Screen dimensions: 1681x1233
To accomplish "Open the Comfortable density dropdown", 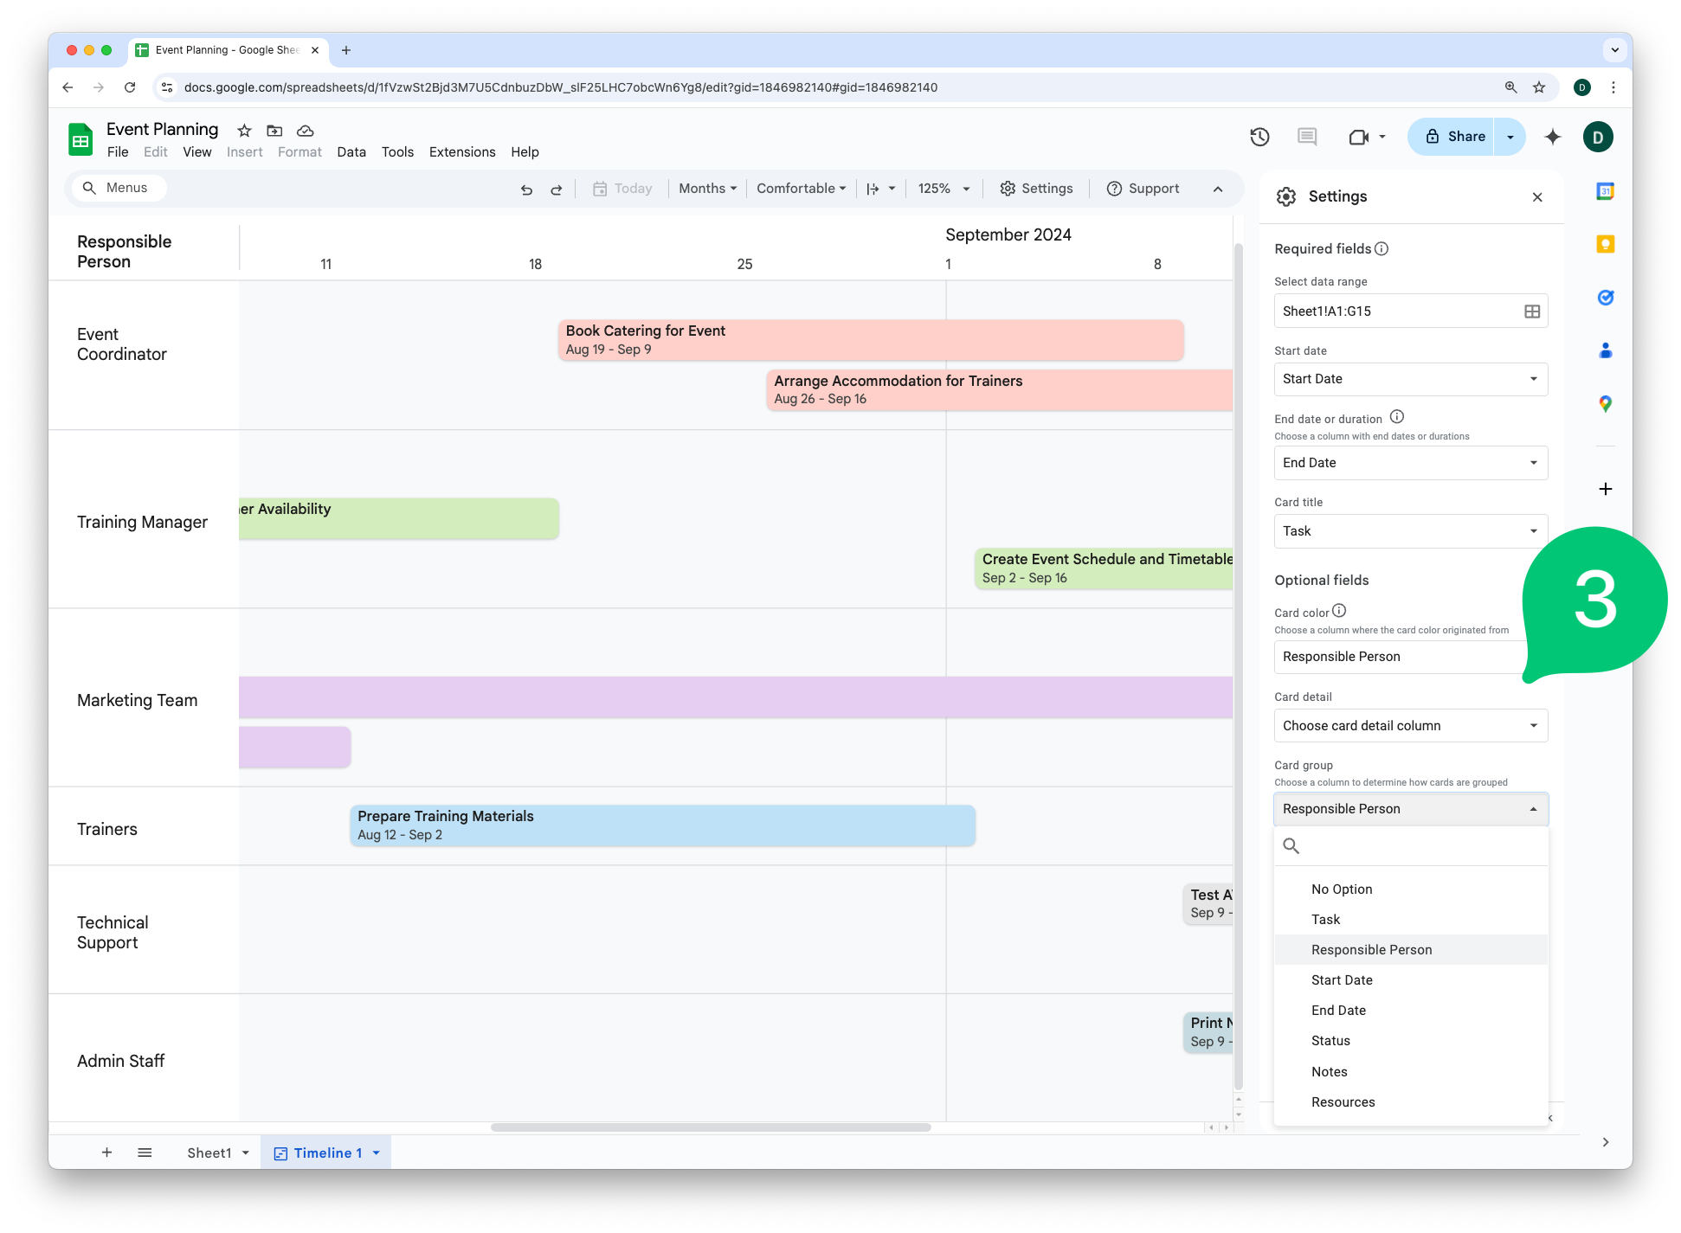I will coord(800,188).
